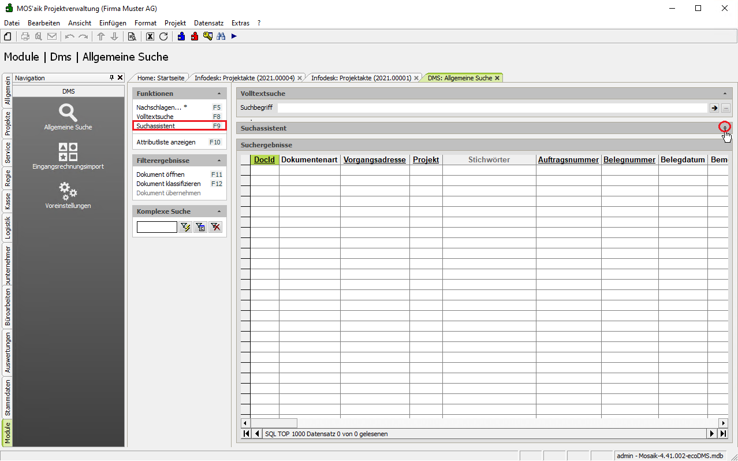Viewport: 738px width, 461px height.
Task: Collapse the Funktionen panel
Action: pos(219,94)
